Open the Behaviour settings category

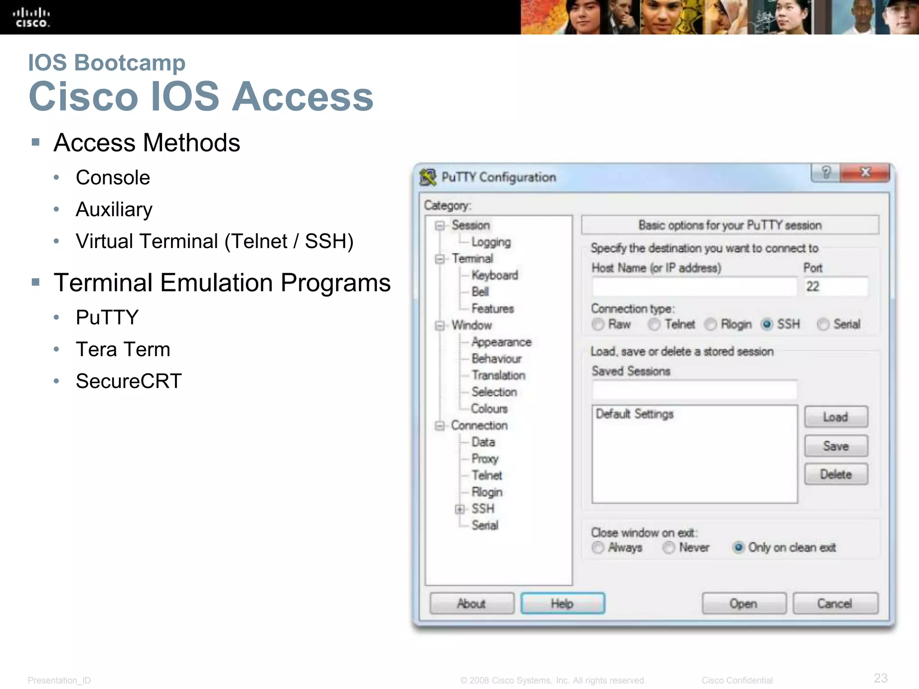(x=496, y=359)
